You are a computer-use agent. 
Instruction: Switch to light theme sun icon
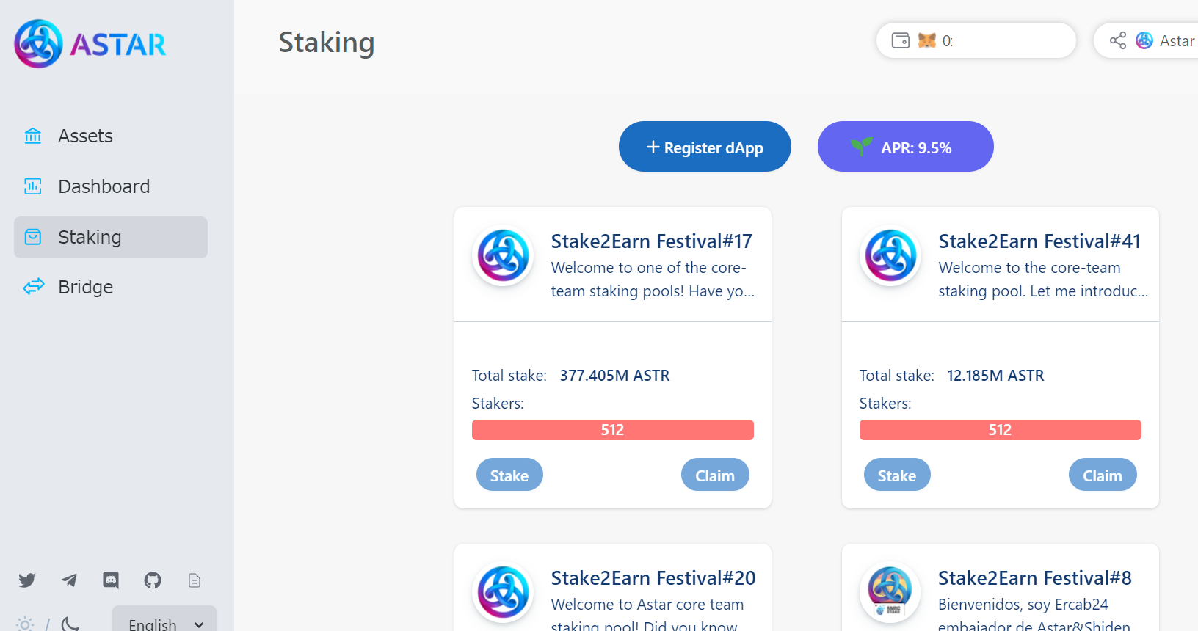pyautogui.click(x=25, y=624)
